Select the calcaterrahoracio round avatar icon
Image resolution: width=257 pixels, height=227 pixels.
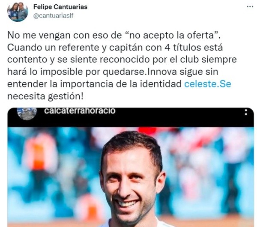27,113
